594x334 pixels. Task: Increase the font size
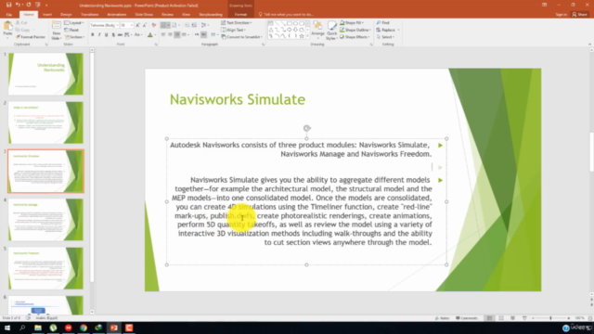[137, 25]
